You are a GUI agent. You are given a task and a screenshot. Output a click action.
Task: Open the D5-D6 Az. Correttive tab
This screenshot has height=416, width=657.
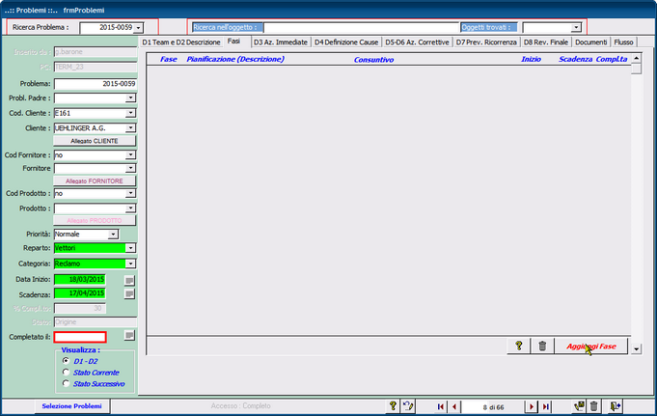pos(417,42)
